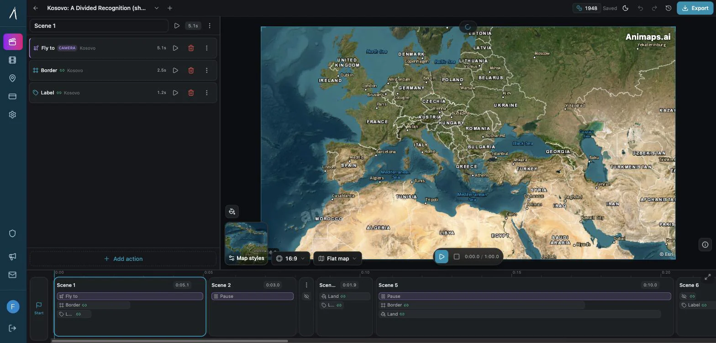Viewport: 716px width, 343px height.
Task: Toggle dark mode moon icon
Action: [x=626, y=8]
